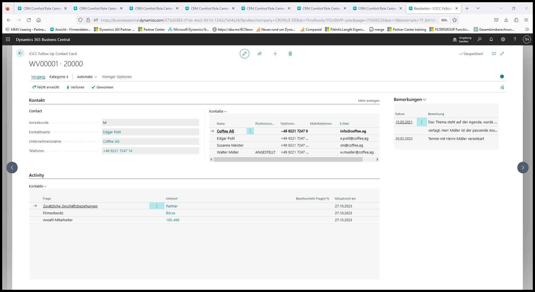Click the share icon in header
The width and height of the screenshot is (535, 292).
[x=259, y=54]
